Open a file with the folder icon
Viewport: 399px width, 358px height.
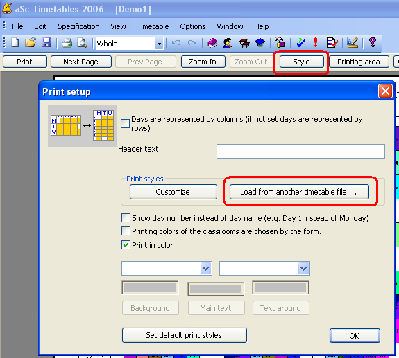[x=31, y=43]
